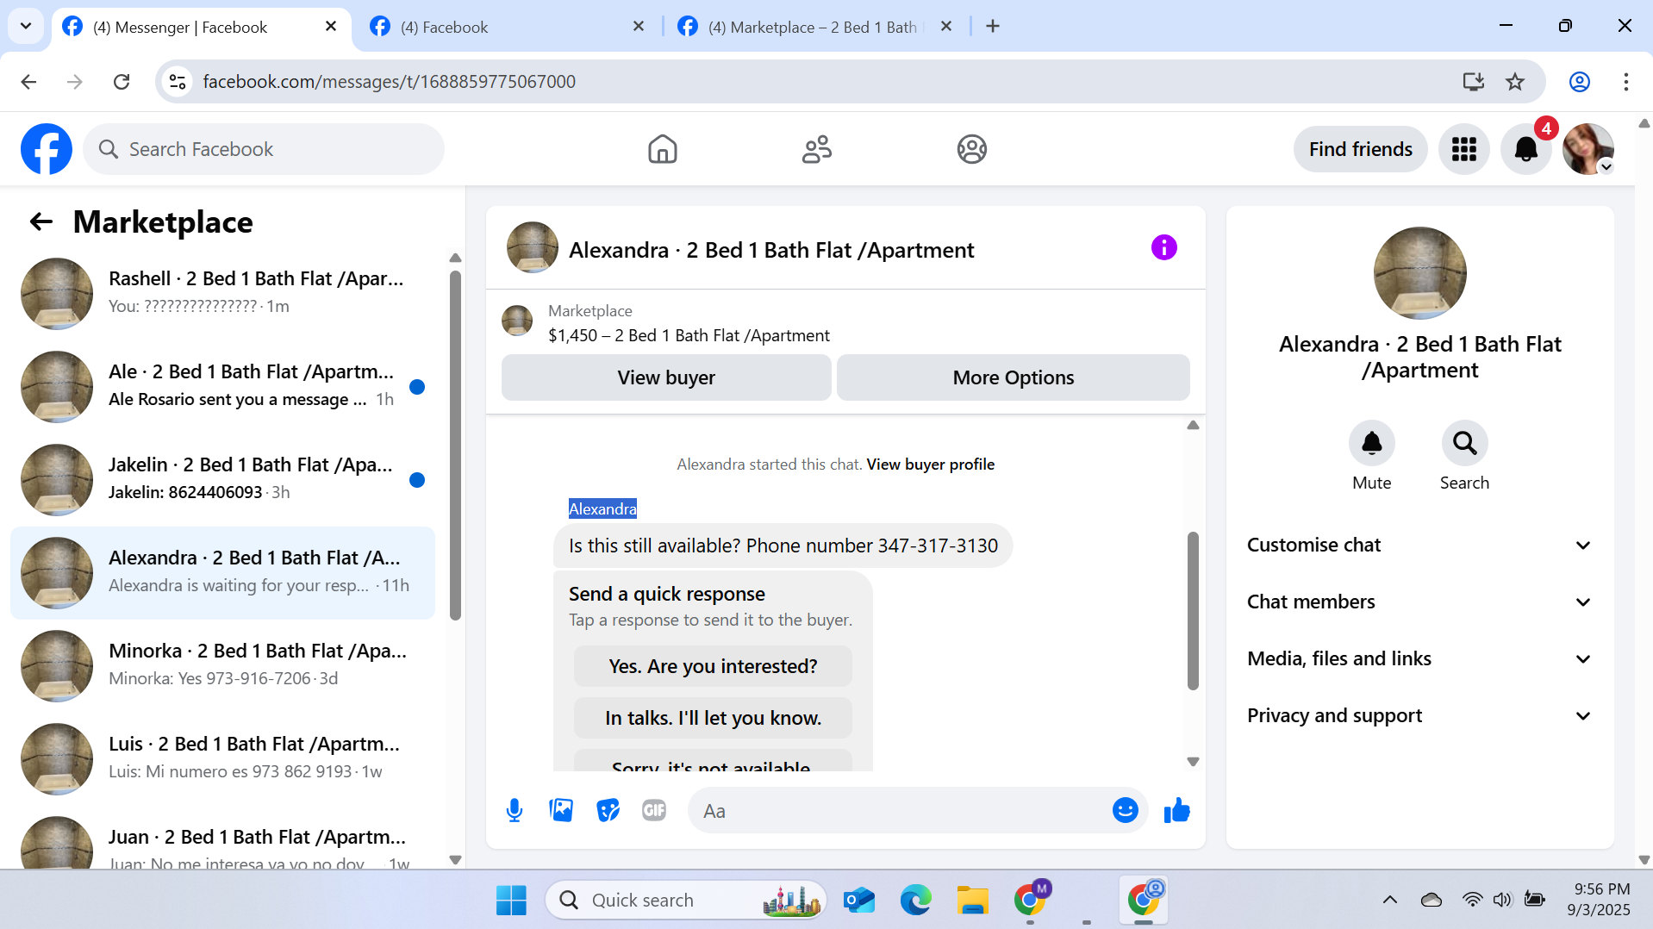The width and height of the screenshot is (1653, 929).
Task: Open purple conversation information icon
Action: pos(1163,248)
